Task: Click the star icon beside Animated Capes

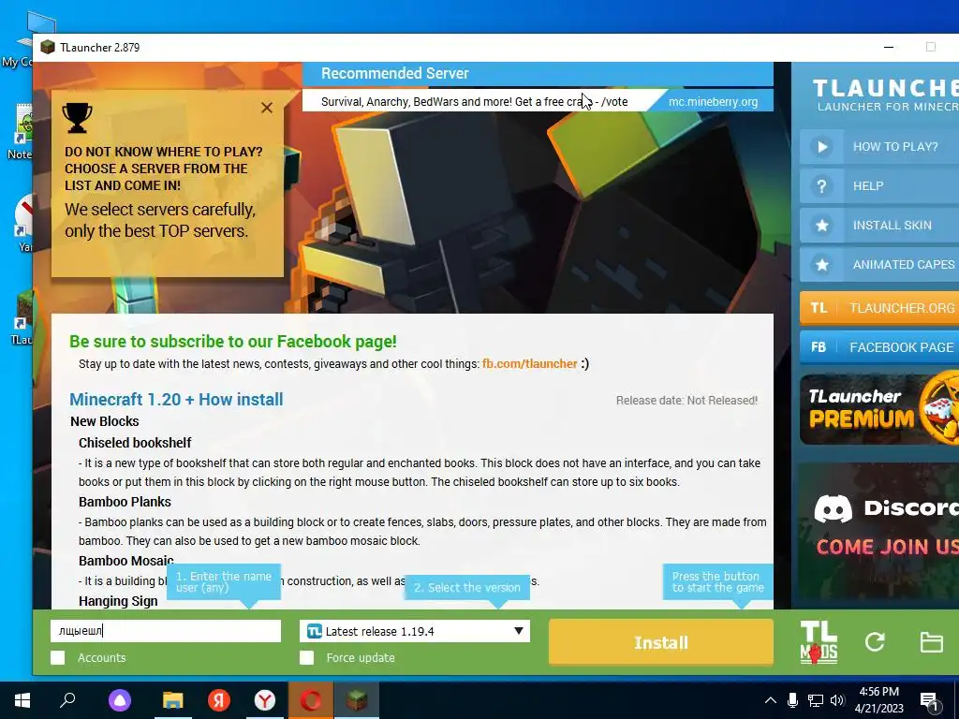Action: coord(822,264)
